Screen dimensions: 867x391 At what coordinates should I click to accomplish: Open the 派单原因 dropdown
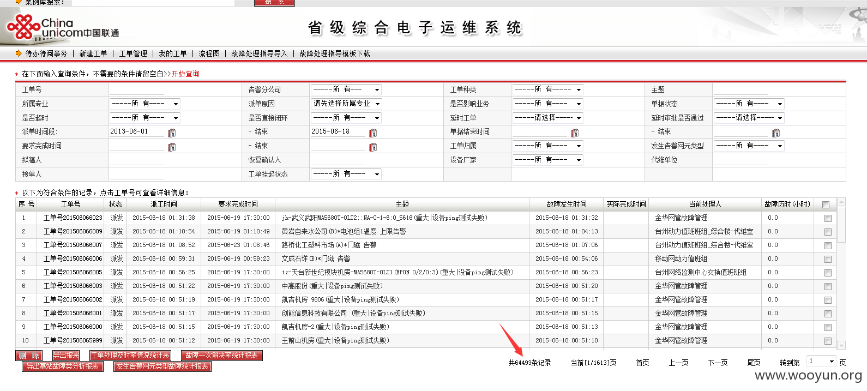346,104
